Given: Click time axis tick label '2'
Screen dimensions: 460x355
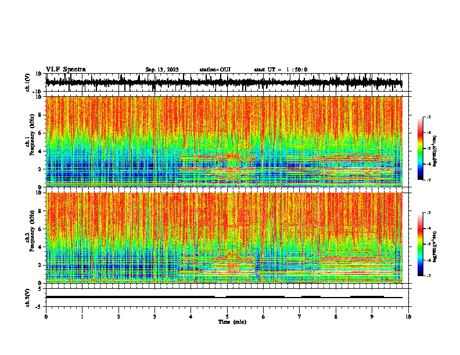Looking at the screenshot, I should coord(118,317).
